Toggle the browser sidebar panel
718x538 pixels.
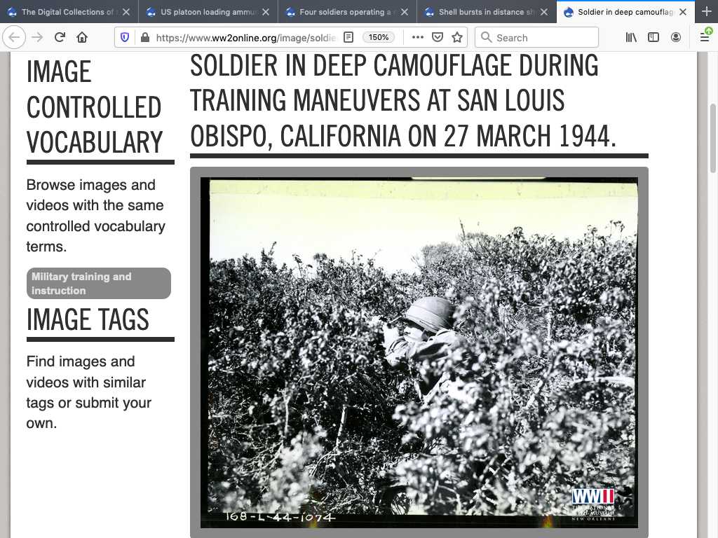pos(653,37)
